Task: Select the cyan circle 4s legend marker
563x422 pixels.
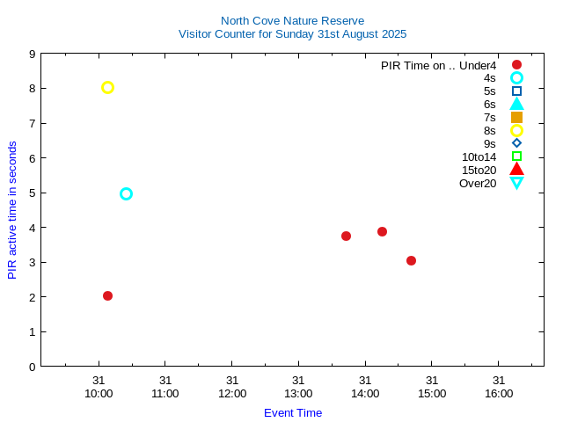Action: tap(516, 78)
